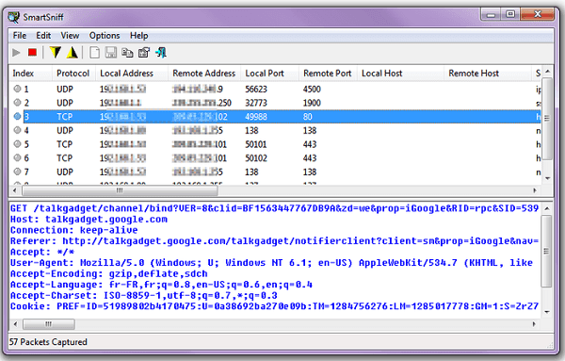This screenshot has height=361, width=565.
Task: Select local port 56623 cell
Action: [x=256, y=90]
